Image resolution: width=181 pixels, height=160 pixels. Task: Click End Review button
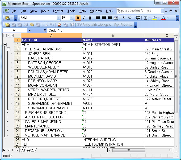pos(123,25)
